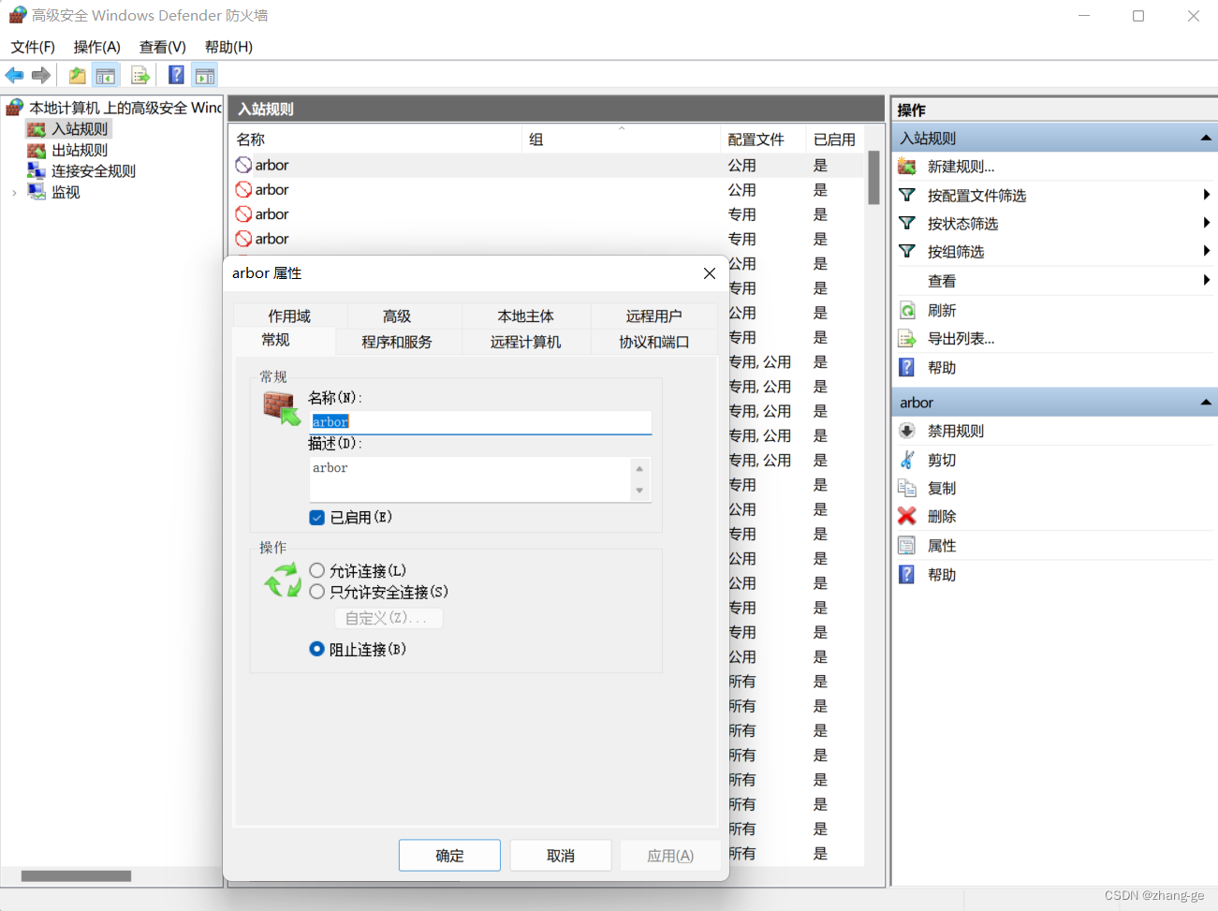
Task: Click the 按组筛选 funnel icon
Action: coord(906,251)
